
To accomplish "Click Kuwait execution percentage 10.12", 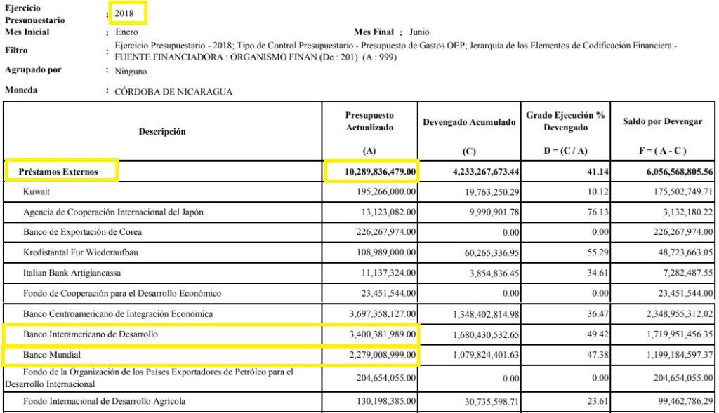I will (x=598, y=192).
